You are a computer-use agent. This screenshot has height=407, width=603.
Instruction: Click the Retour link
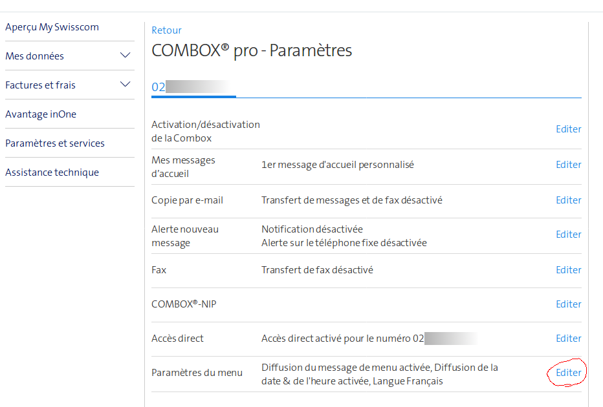click(166, 30)
